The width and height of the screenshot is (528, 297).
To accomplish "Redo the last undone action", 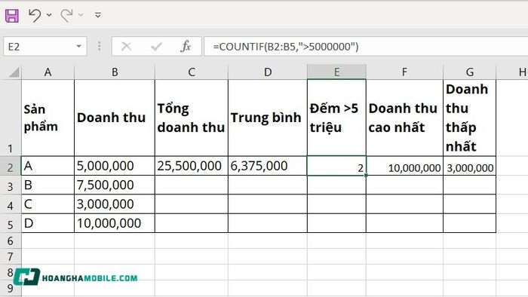I will (66, 15).
